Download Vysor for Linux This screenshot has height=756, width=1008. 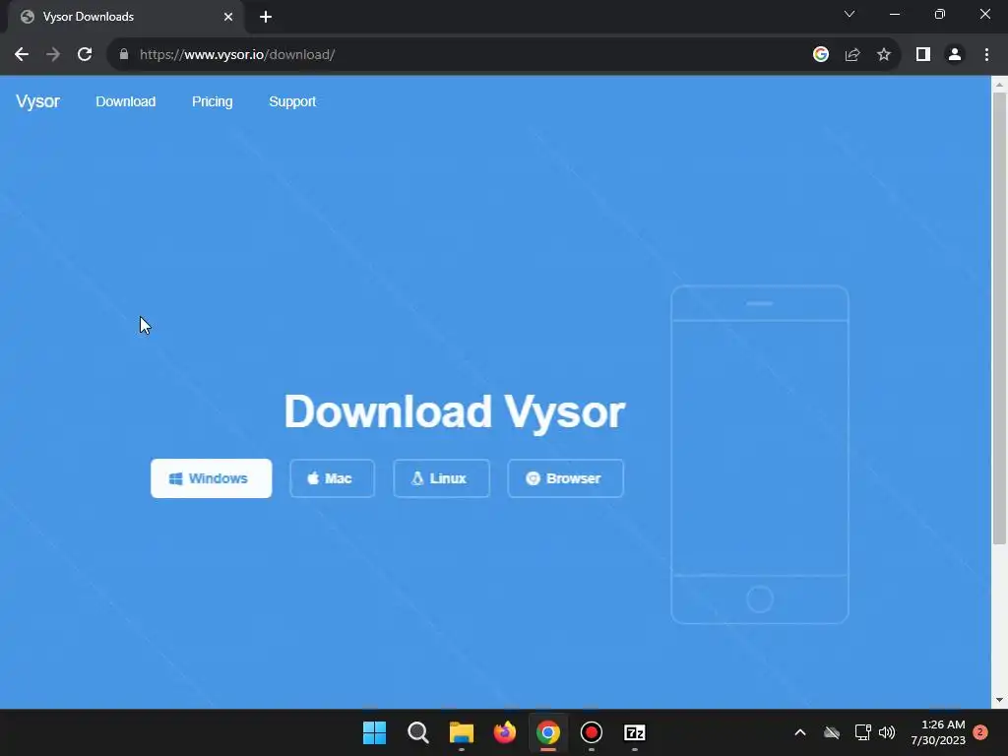click(441, 478)
